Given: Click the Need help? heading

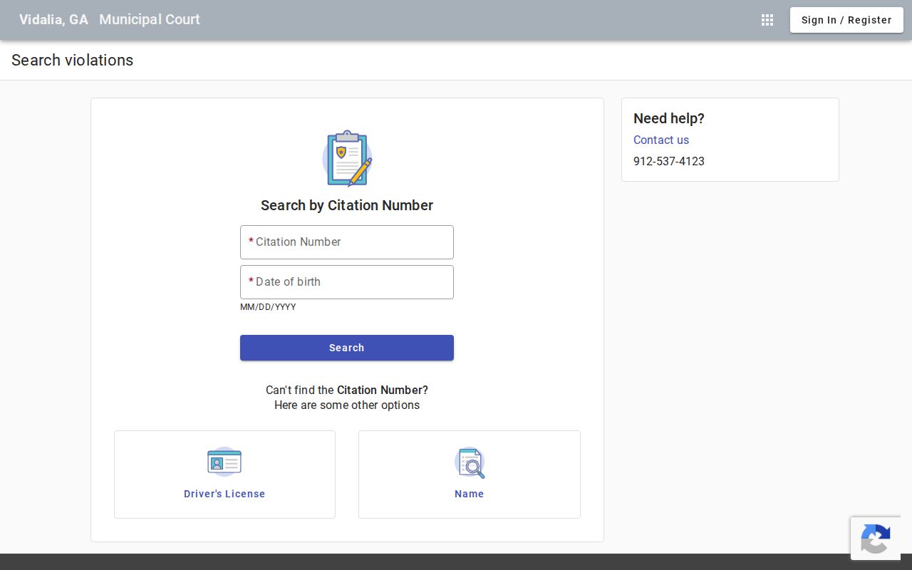Looking at the screenshot, I should click(669, 118).
